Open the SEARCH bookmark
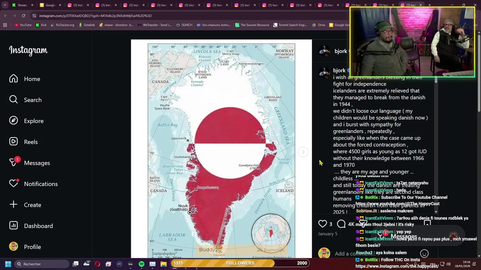 pyautogui.click(x=184, y=25)
